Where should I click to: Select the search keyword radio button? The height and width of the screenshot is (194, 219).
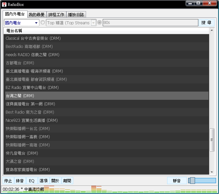pos(99,22)
